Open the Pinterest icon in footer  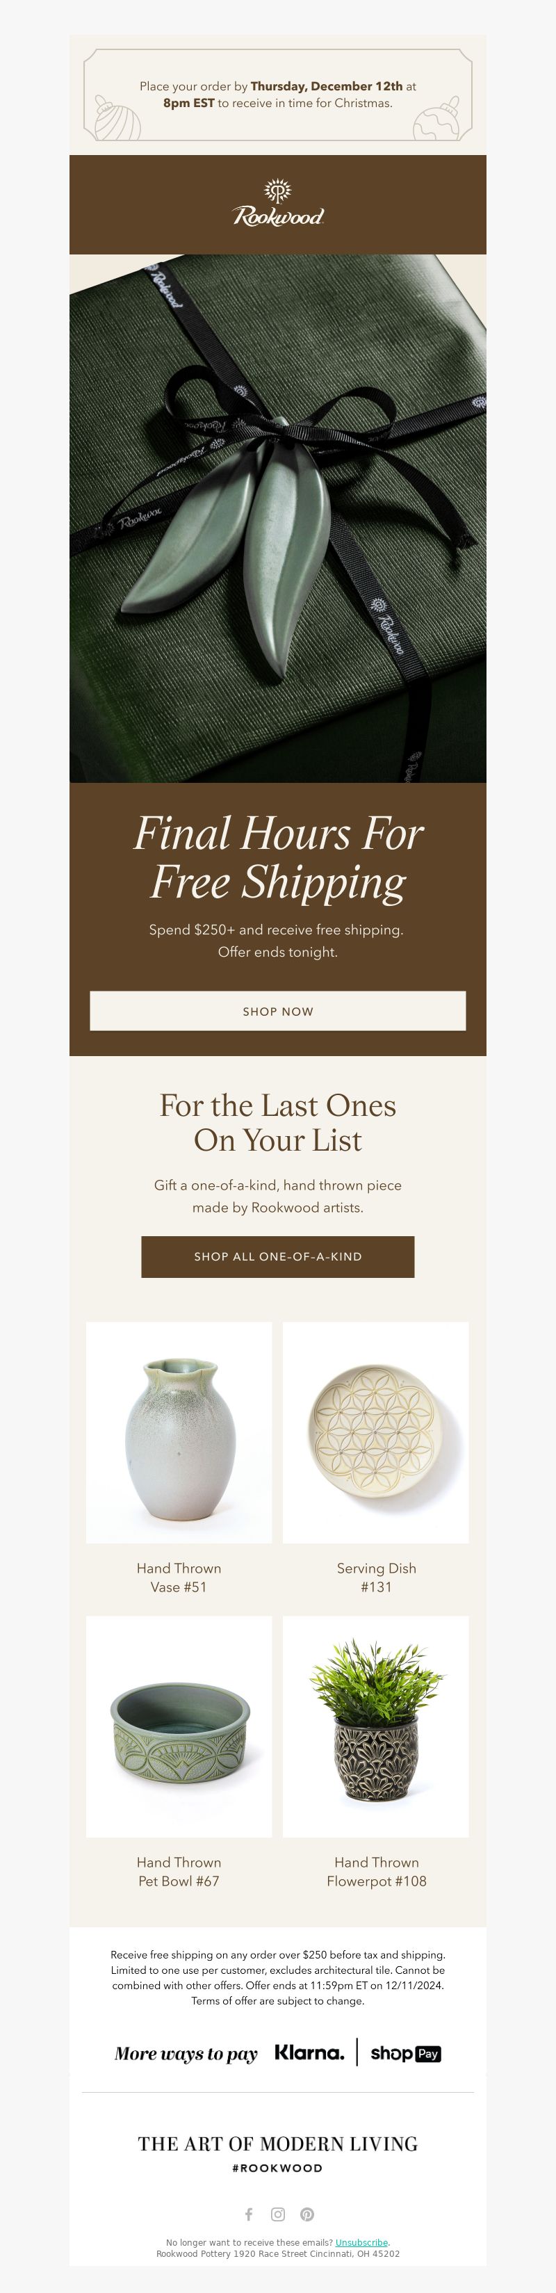click(x=307, y=2213)
